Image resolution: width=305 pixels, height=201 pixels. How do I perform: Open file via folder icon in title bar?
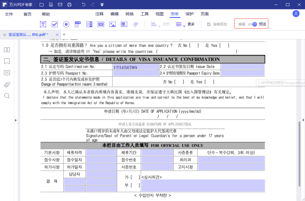(42, 5)
